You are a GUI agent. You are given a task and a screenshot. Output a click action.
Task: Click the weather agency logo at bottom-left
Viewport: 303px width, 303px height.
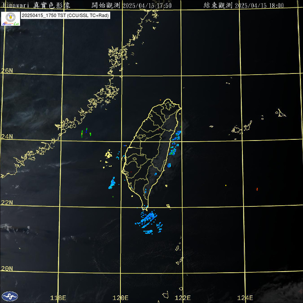click(10, 296)
